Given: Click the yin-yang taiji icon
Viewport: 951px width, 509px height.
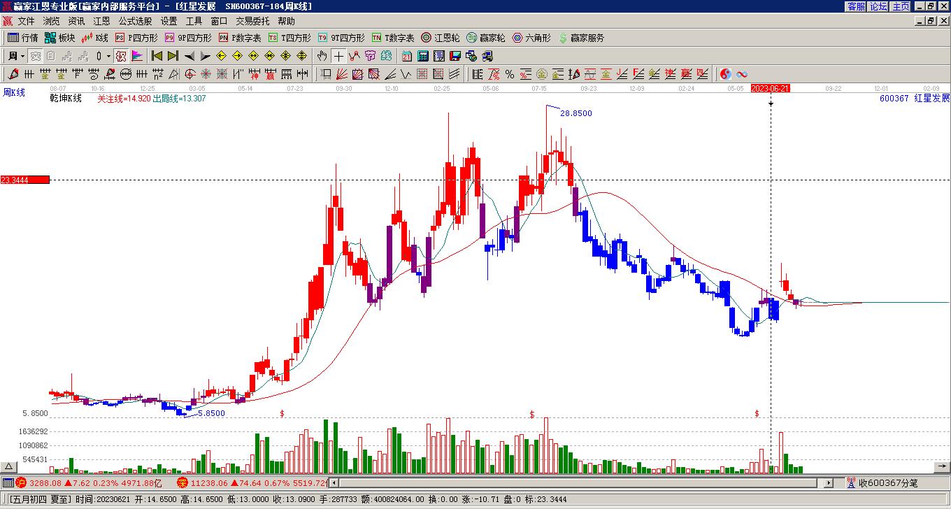Looking at the screenshot, I should click(x=725, y=73).
